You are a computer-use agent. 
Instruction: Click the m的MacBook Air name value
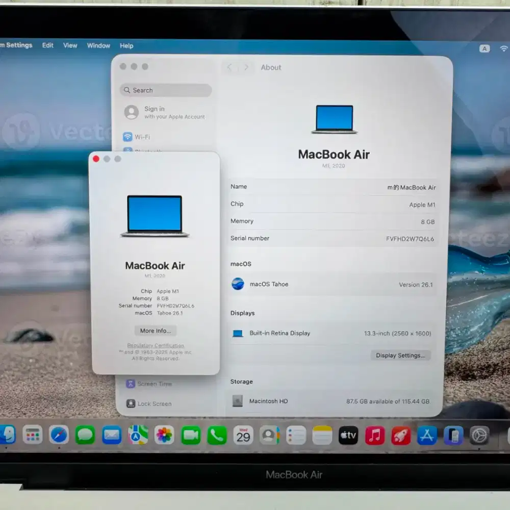tap(412, 187)
